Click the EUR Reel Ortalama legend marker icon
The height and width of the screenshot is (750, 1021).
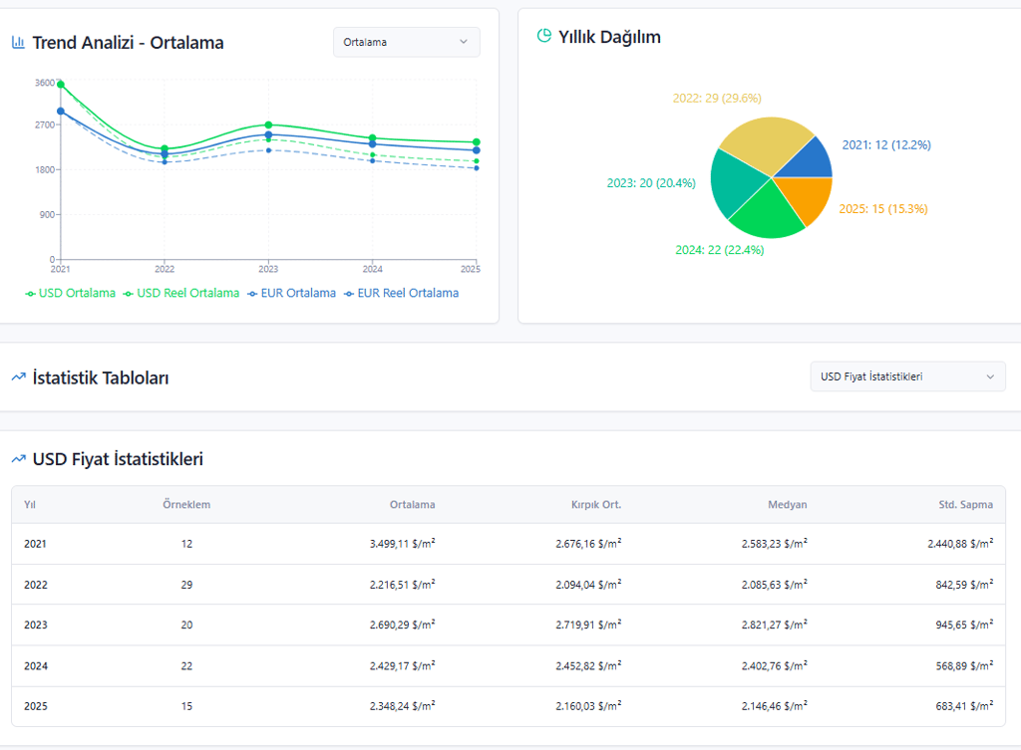(x=349, y=294)
